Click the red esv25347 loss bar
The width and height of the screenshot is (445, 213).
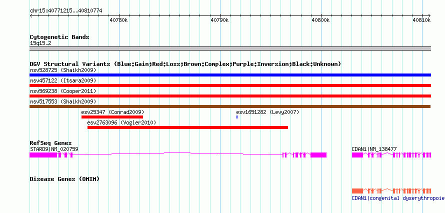pos(112,117)
